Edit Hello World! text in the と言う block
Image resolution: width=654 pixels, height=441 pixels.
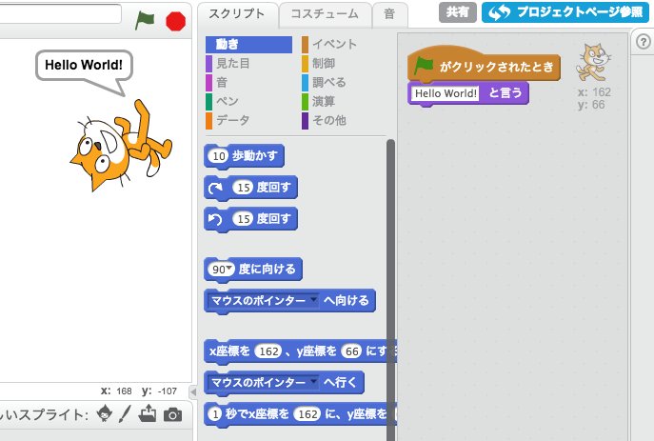pos(446,93)
